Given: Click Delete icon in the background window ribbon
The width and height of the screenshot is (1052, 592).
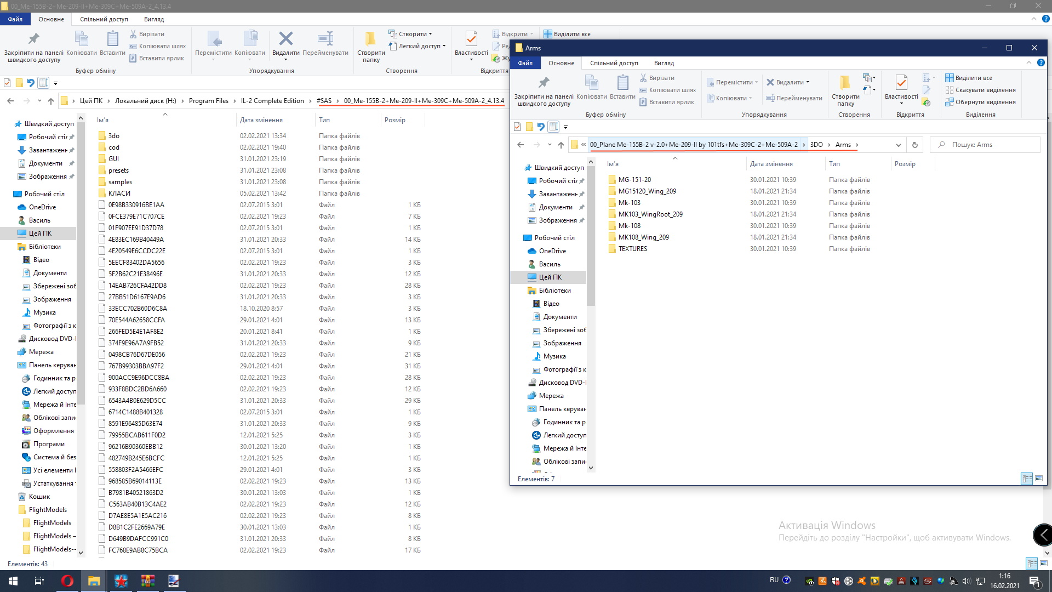Looking at the screenshot, I should tap(285, 39).
